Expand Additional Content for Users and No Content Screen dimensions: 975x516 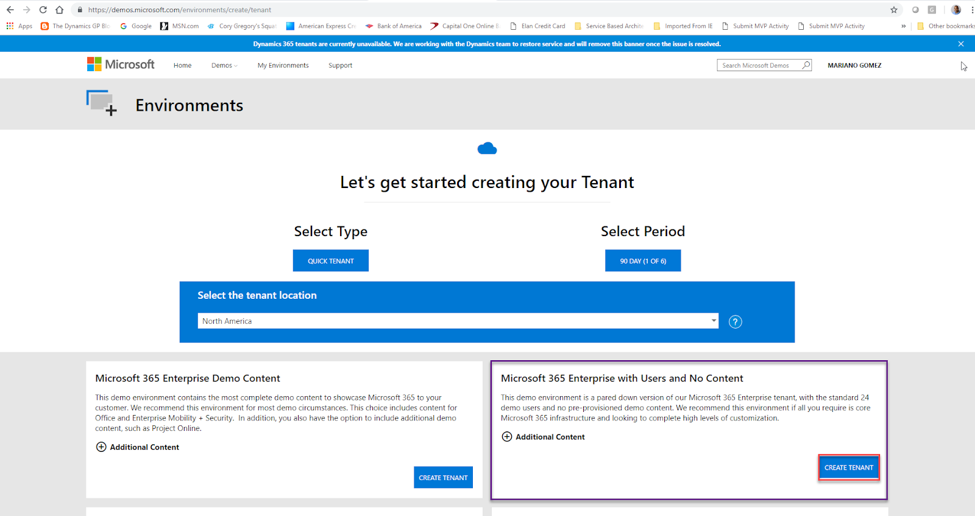(x=543, y=436)
